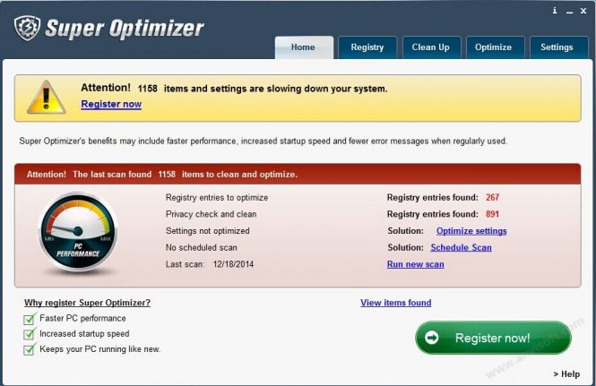Open the info icon in title bar
The height and width of the screenshot is (386, 596).
click(555, 10)
